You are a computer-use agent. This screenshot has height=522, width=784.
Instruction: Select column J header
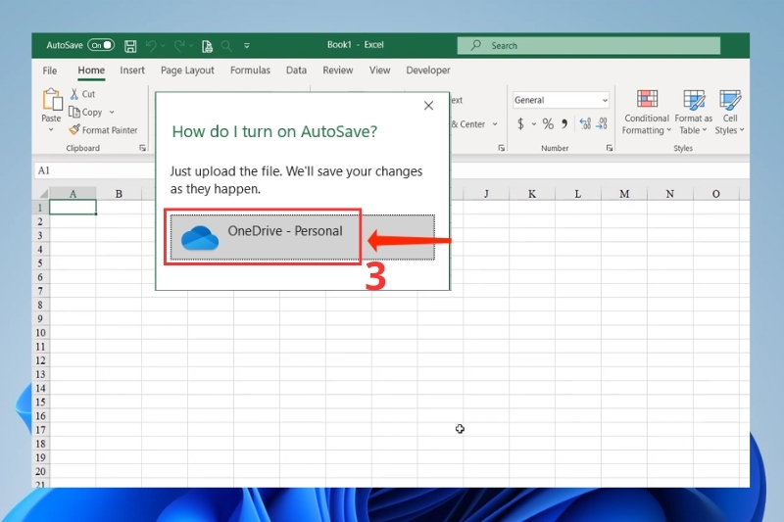click(x=486, y=194)
